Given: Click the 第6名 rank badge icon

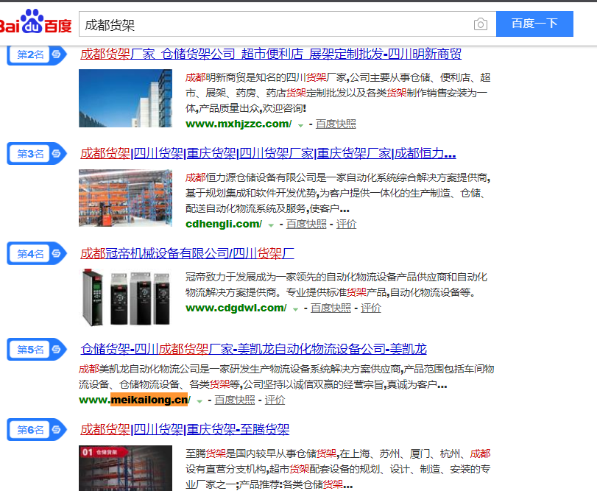Looking at the screenshot, I should pos(37,430).
